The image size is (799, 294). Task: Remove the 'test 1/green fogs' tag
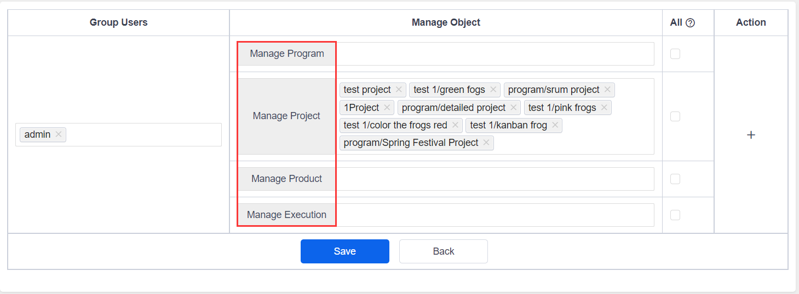(x=493, y=90)
